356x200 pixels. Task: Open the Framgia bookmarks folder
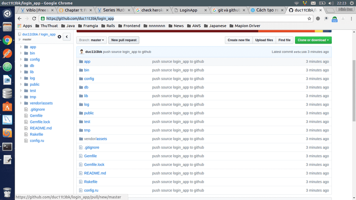click(88, 26)
